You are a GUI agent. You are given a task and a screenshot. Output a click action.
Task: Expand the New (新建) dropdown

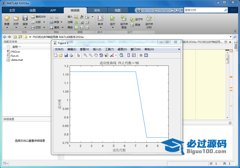pyautogui.click(x=7, y=28)
